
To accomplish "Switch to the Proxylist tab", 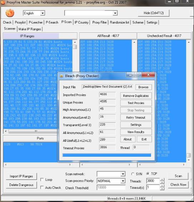I will coord(20,22).
